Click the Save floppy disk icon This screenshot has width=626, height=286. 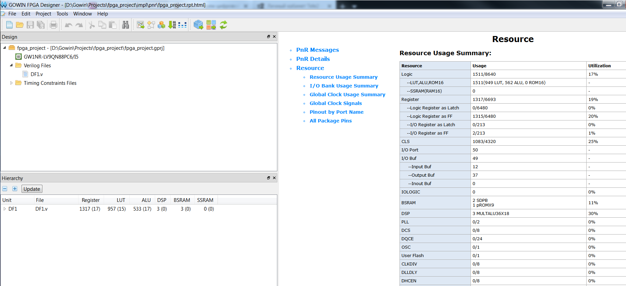point(30,25)
